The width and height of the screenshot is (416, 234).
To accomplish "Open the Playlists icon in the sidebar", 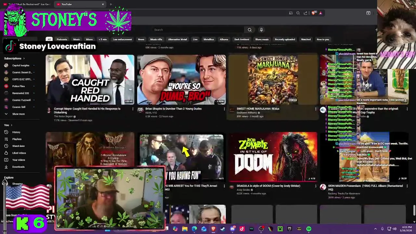I will [x=6, y=139].
